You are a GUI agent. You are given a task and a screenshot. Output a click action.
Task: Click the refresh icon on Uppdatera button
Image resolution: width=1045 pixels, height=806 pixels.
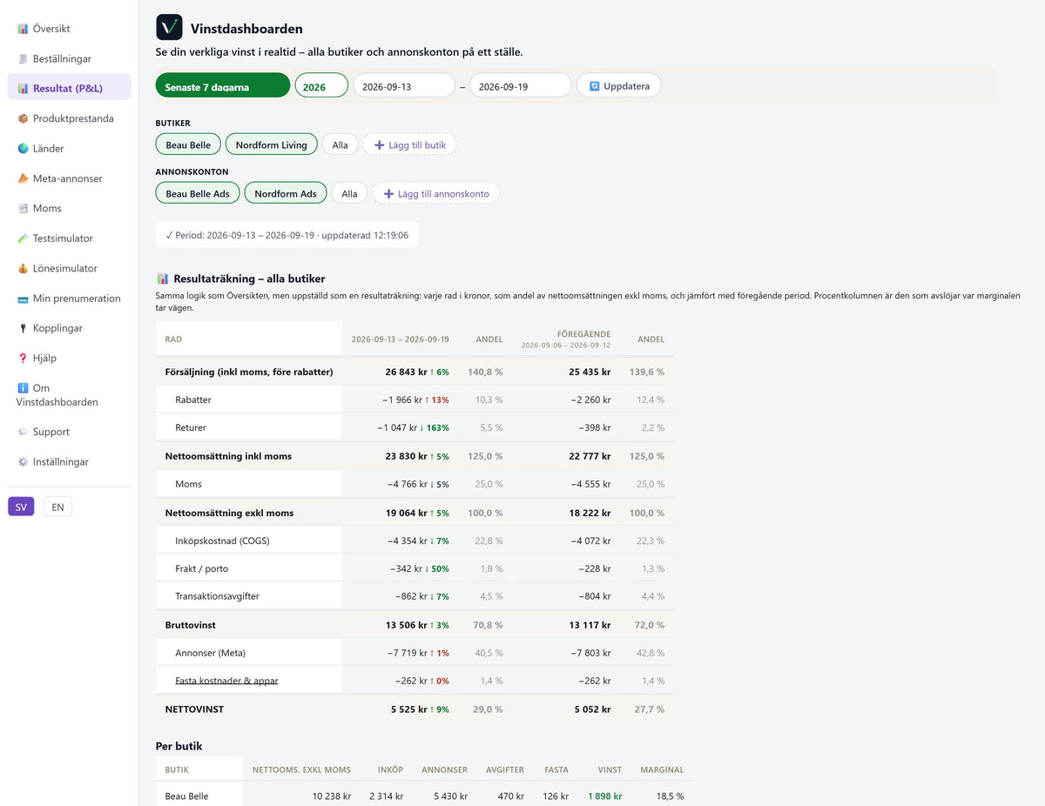point(595,86)
